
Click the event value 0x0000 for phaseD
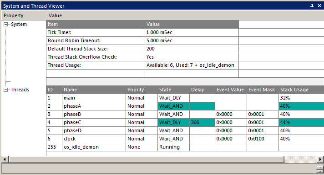pos(231,130)
